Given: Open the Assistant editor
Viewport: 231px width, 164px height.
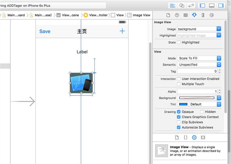Looking at the screenshot, I should [182, 6].
